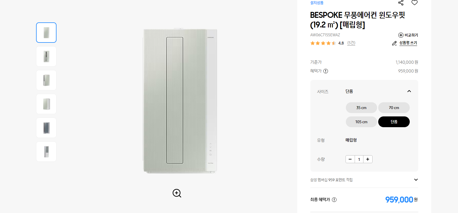This screenshot has width=458, height=213.
Task: Select the dark vented unit thumbnail
Action: click(46, 128)
